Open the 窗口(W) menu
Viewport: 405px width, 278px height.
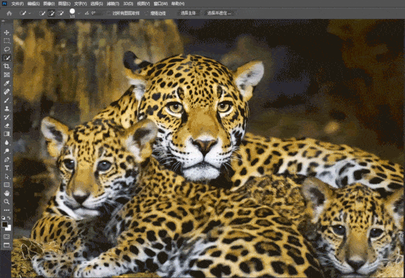tap(160, 4)
